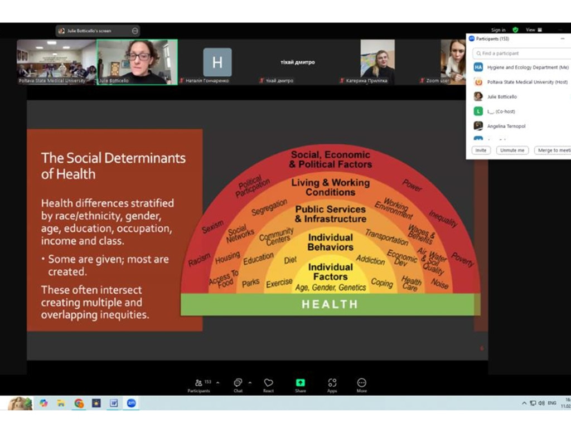Click Individual Behaviors label in diagram
Image resolution: width=571 pixels, height=428 pixels.
coord(330,242)
